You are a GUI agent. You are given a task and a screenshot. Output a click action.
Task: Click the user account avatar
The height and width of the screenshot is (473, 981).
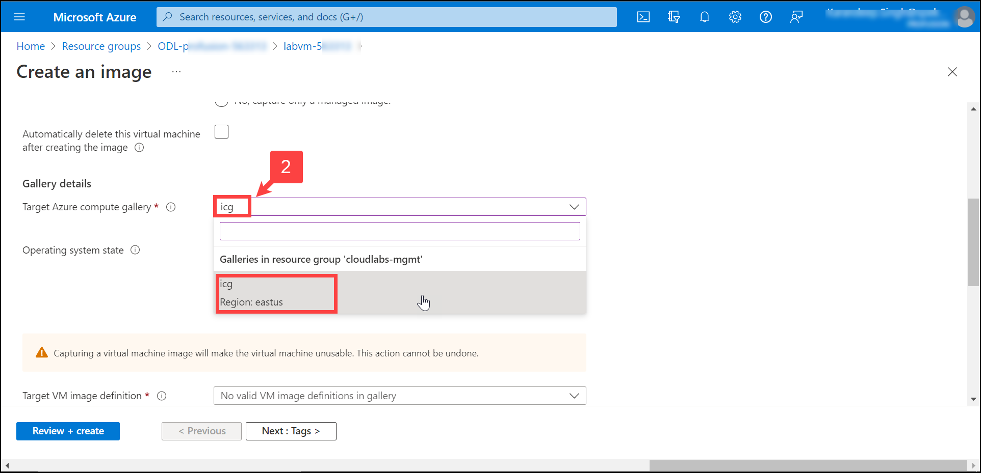tap(965, 17)
